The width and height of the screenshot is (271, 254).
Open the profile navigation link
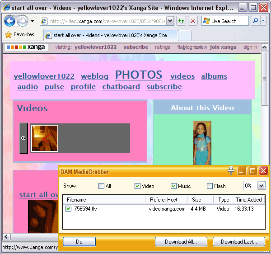click(x=83, y=87)
